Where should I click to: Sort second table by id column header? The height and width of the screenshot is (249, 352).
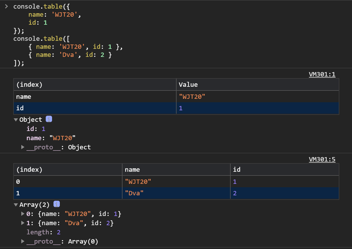tap(237, 170)
